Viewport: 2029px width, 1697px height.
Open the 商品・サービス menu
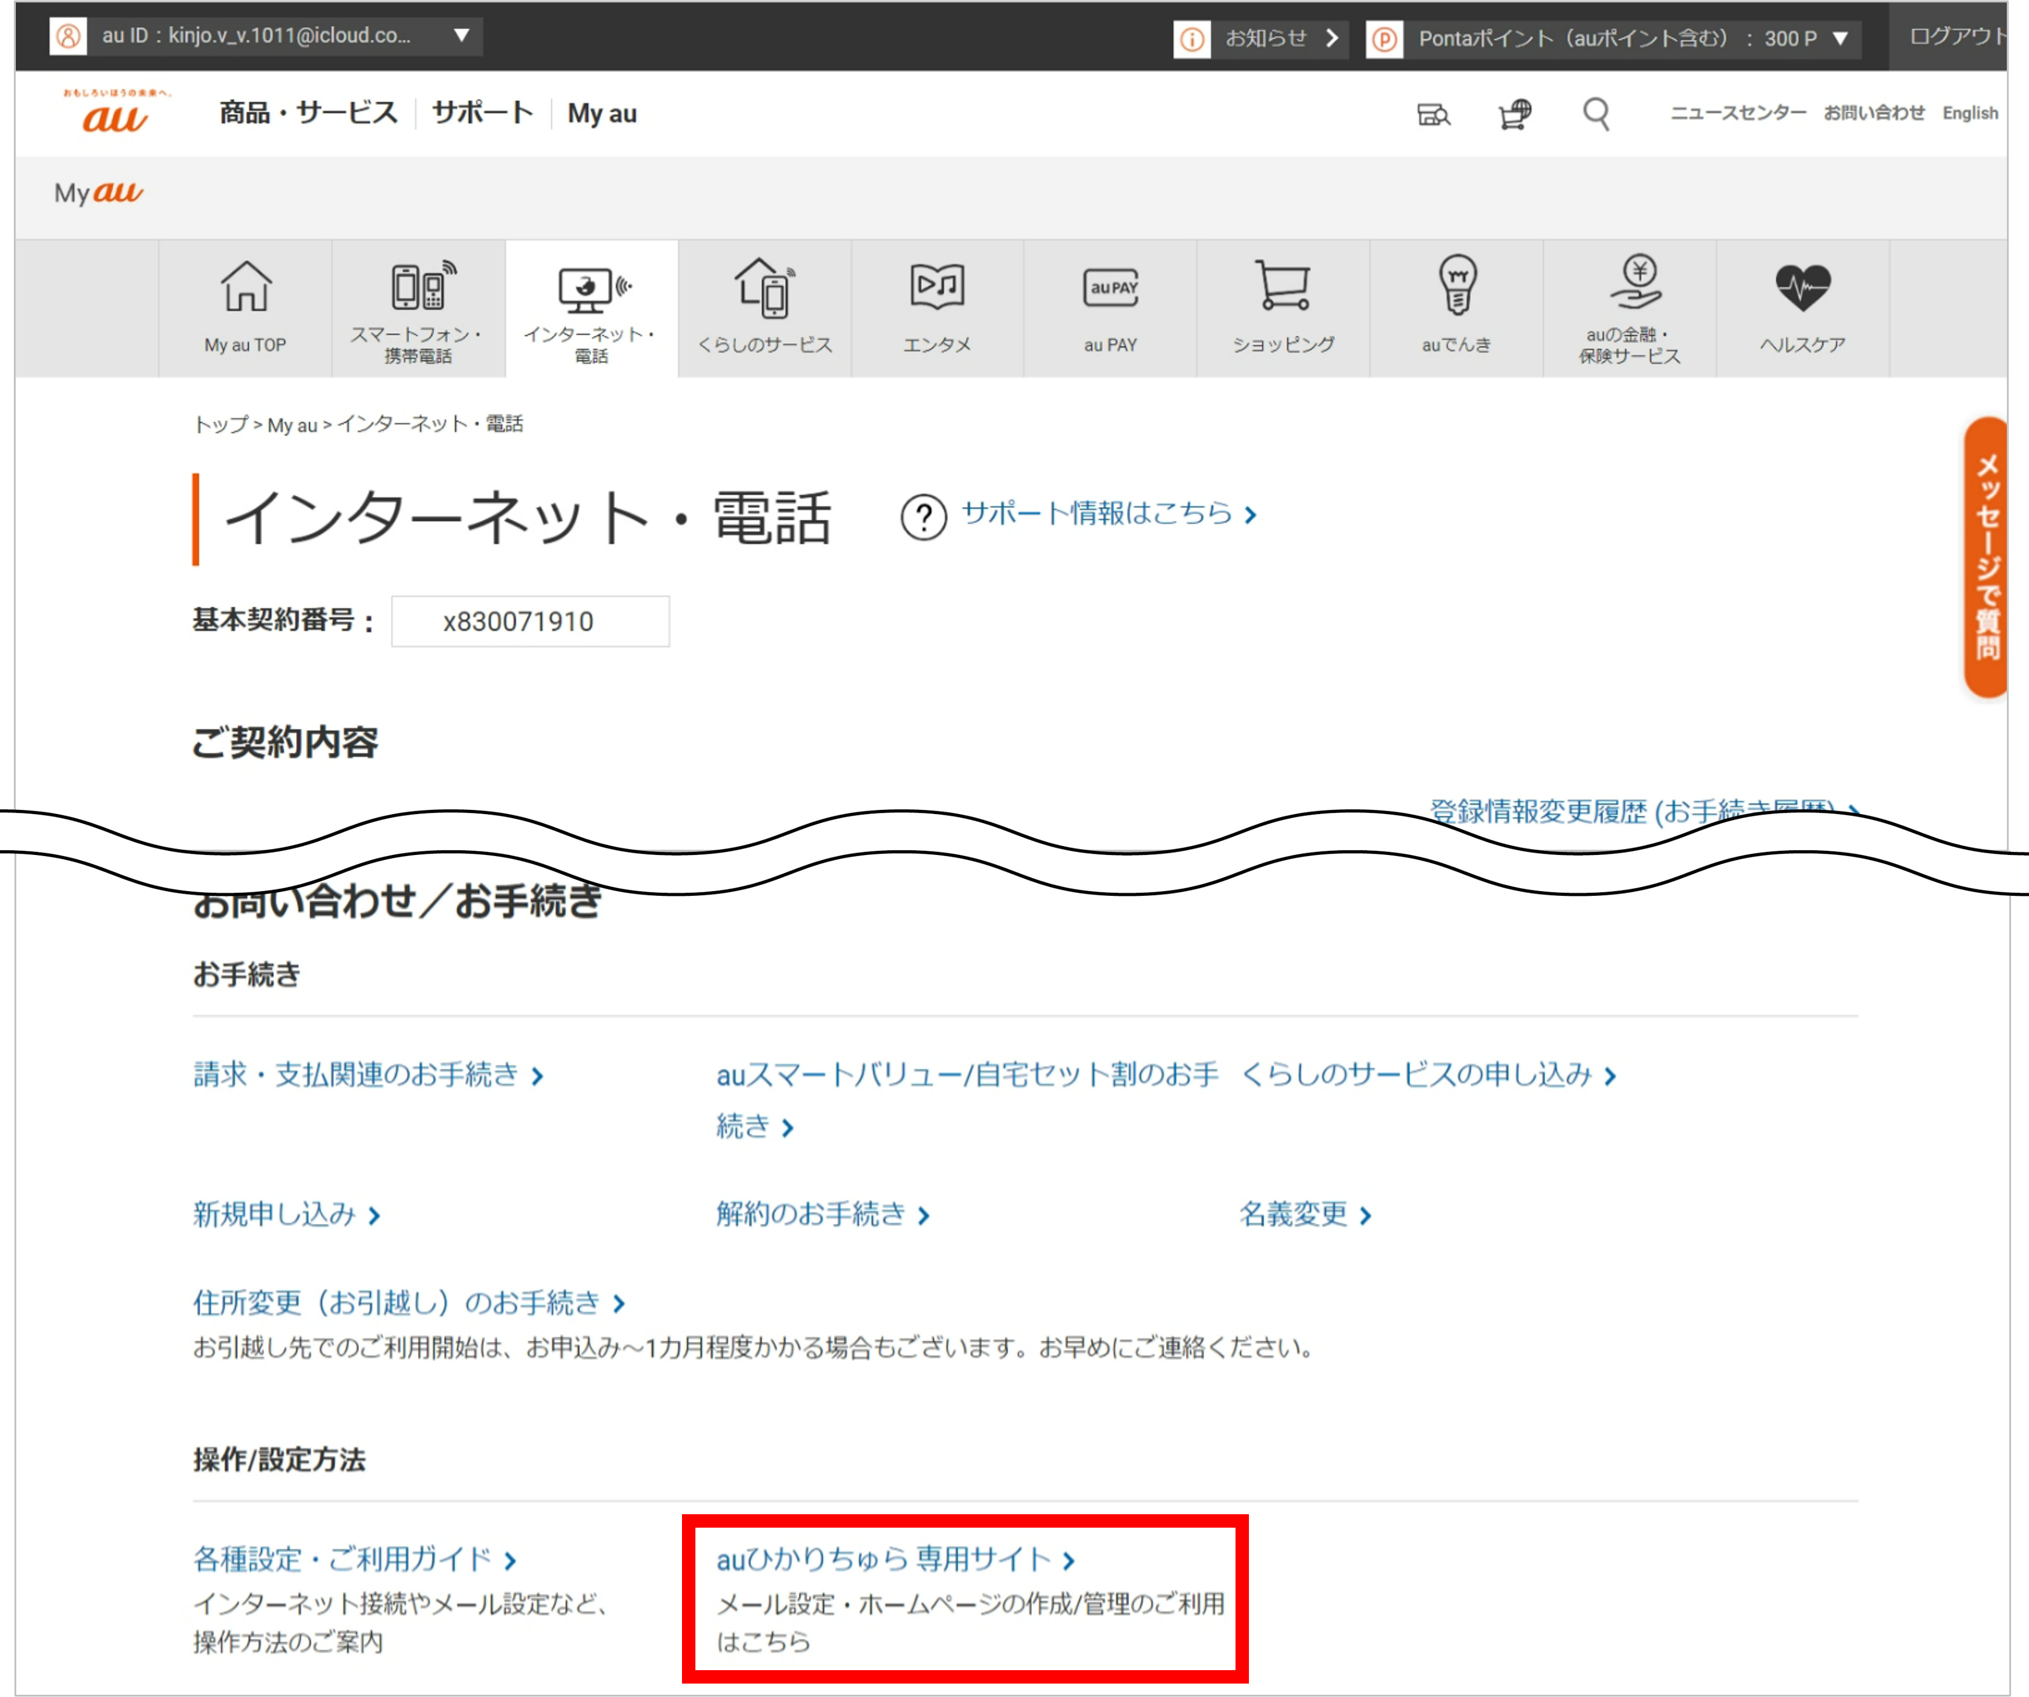coord(308,113)
